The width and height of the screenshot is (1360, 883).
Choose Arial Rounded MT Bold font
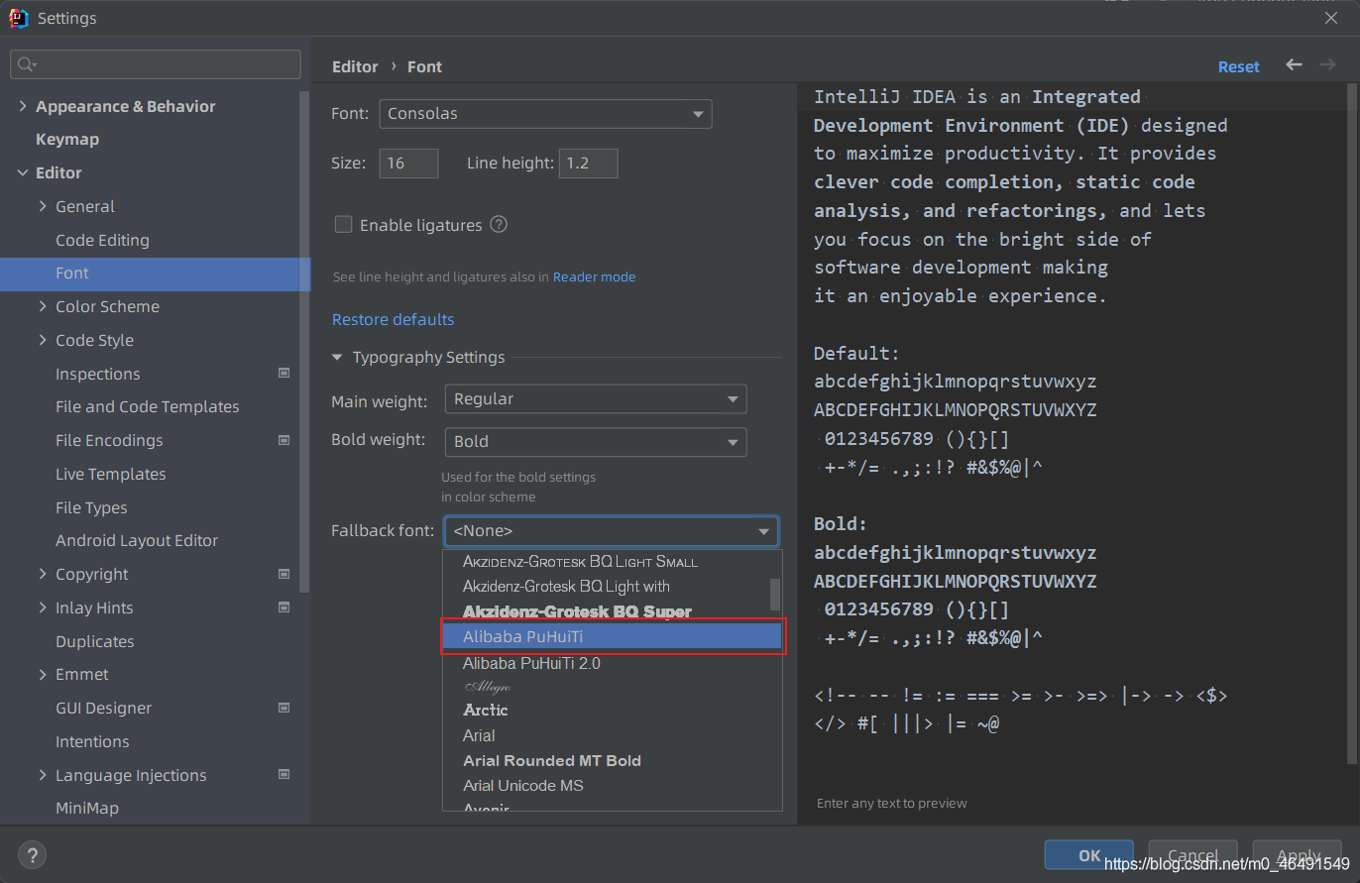pos(613,760)
